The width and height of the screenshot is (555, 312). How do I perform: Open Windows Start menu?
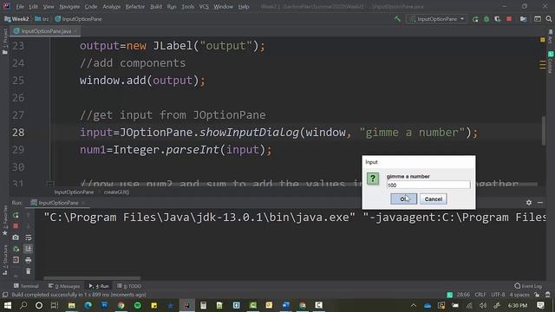pos(7,305)
